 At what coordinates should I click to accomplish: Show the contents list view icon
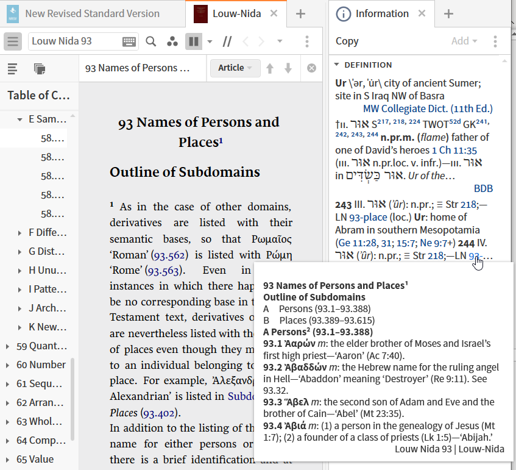[x=13, y=69]
